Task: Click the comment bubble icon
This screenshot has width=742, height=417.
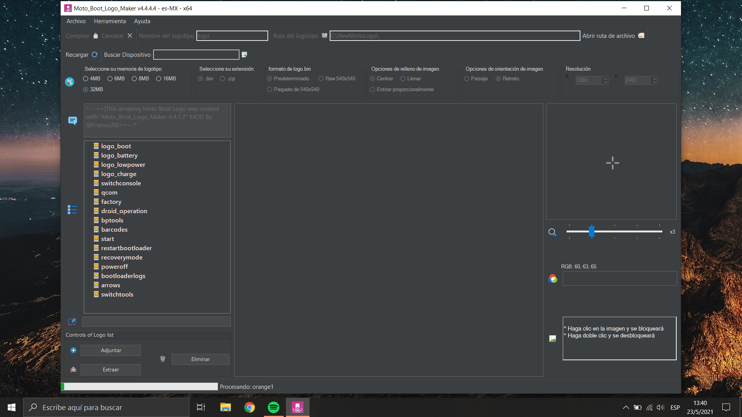Action: point(72,120)
